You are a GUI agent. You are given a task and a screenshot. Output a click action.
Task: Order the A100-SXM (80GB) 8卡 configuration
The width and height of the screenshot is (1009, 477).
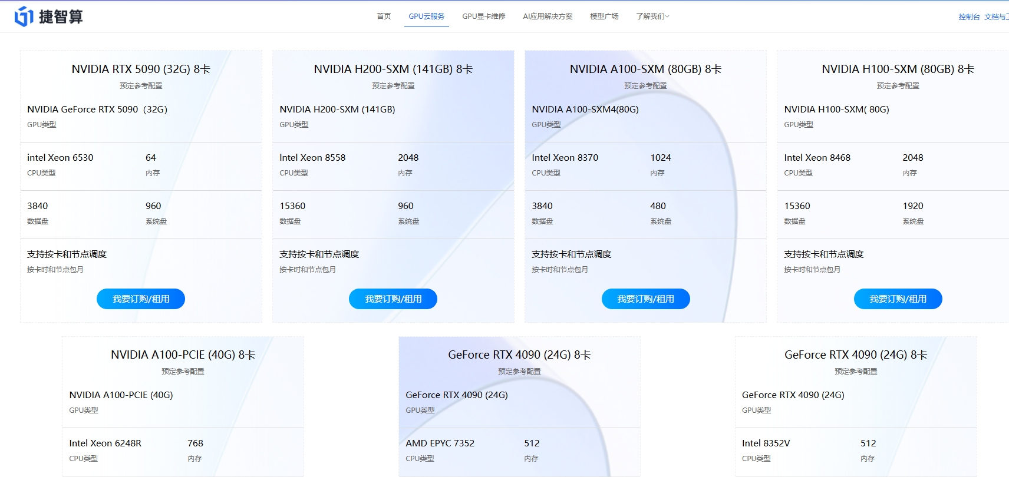pyautogui.click(x=645, y=299)
